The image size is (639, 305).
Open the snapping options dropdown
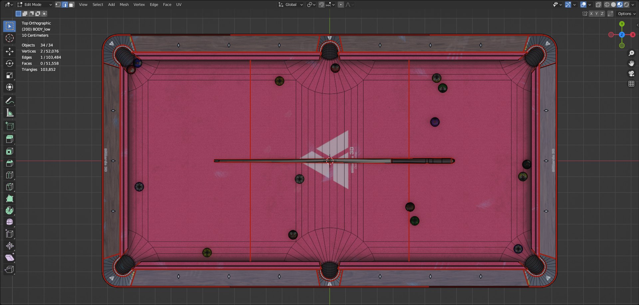pos(330,5)
